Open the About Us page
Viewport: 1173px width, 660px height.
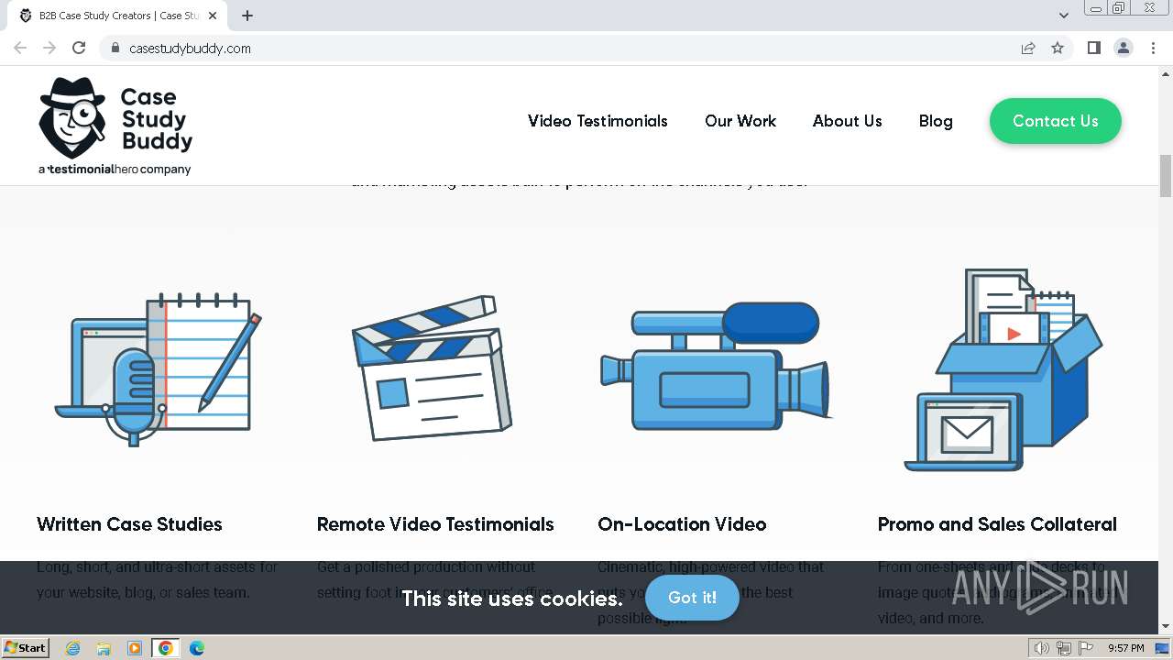(x=848, y=121)
